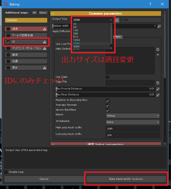Click the lock icon beside Output Size
This screenshot has height=189, width=171.
117,20
